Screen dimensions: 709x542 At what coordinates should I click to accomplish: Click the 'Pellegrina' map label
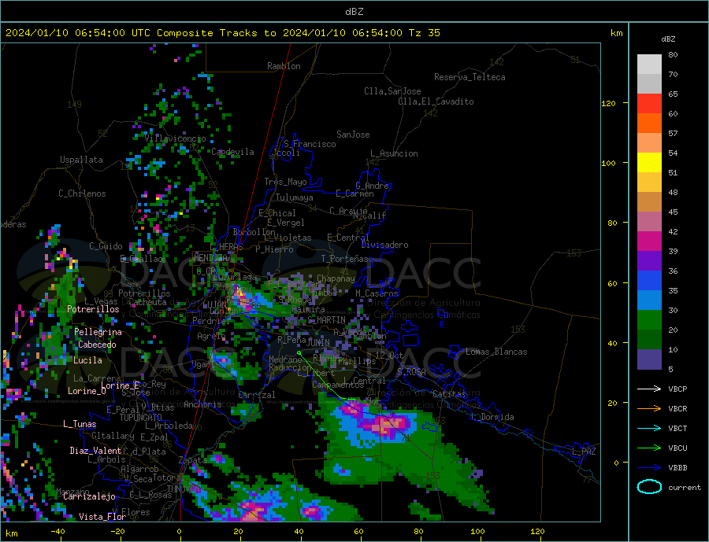pos(98,332)
